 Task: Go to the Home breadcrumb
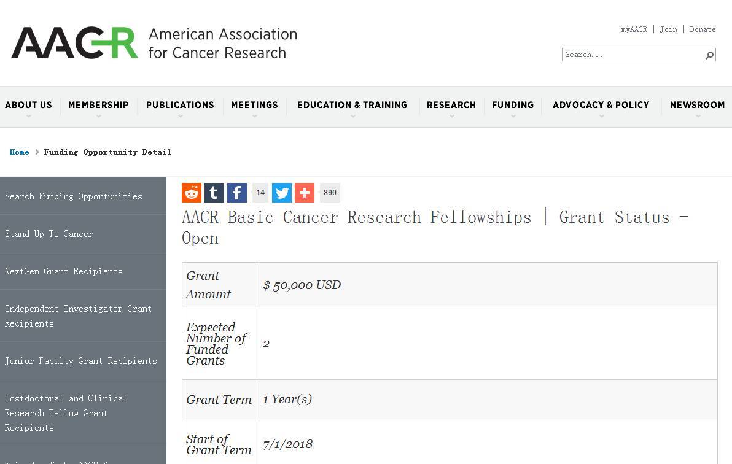[19, 152]
